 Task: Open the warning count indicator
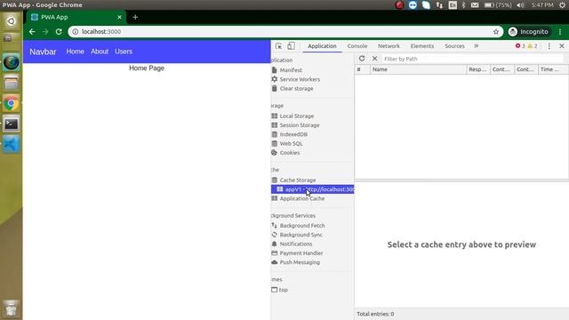[x=533, y=46]
